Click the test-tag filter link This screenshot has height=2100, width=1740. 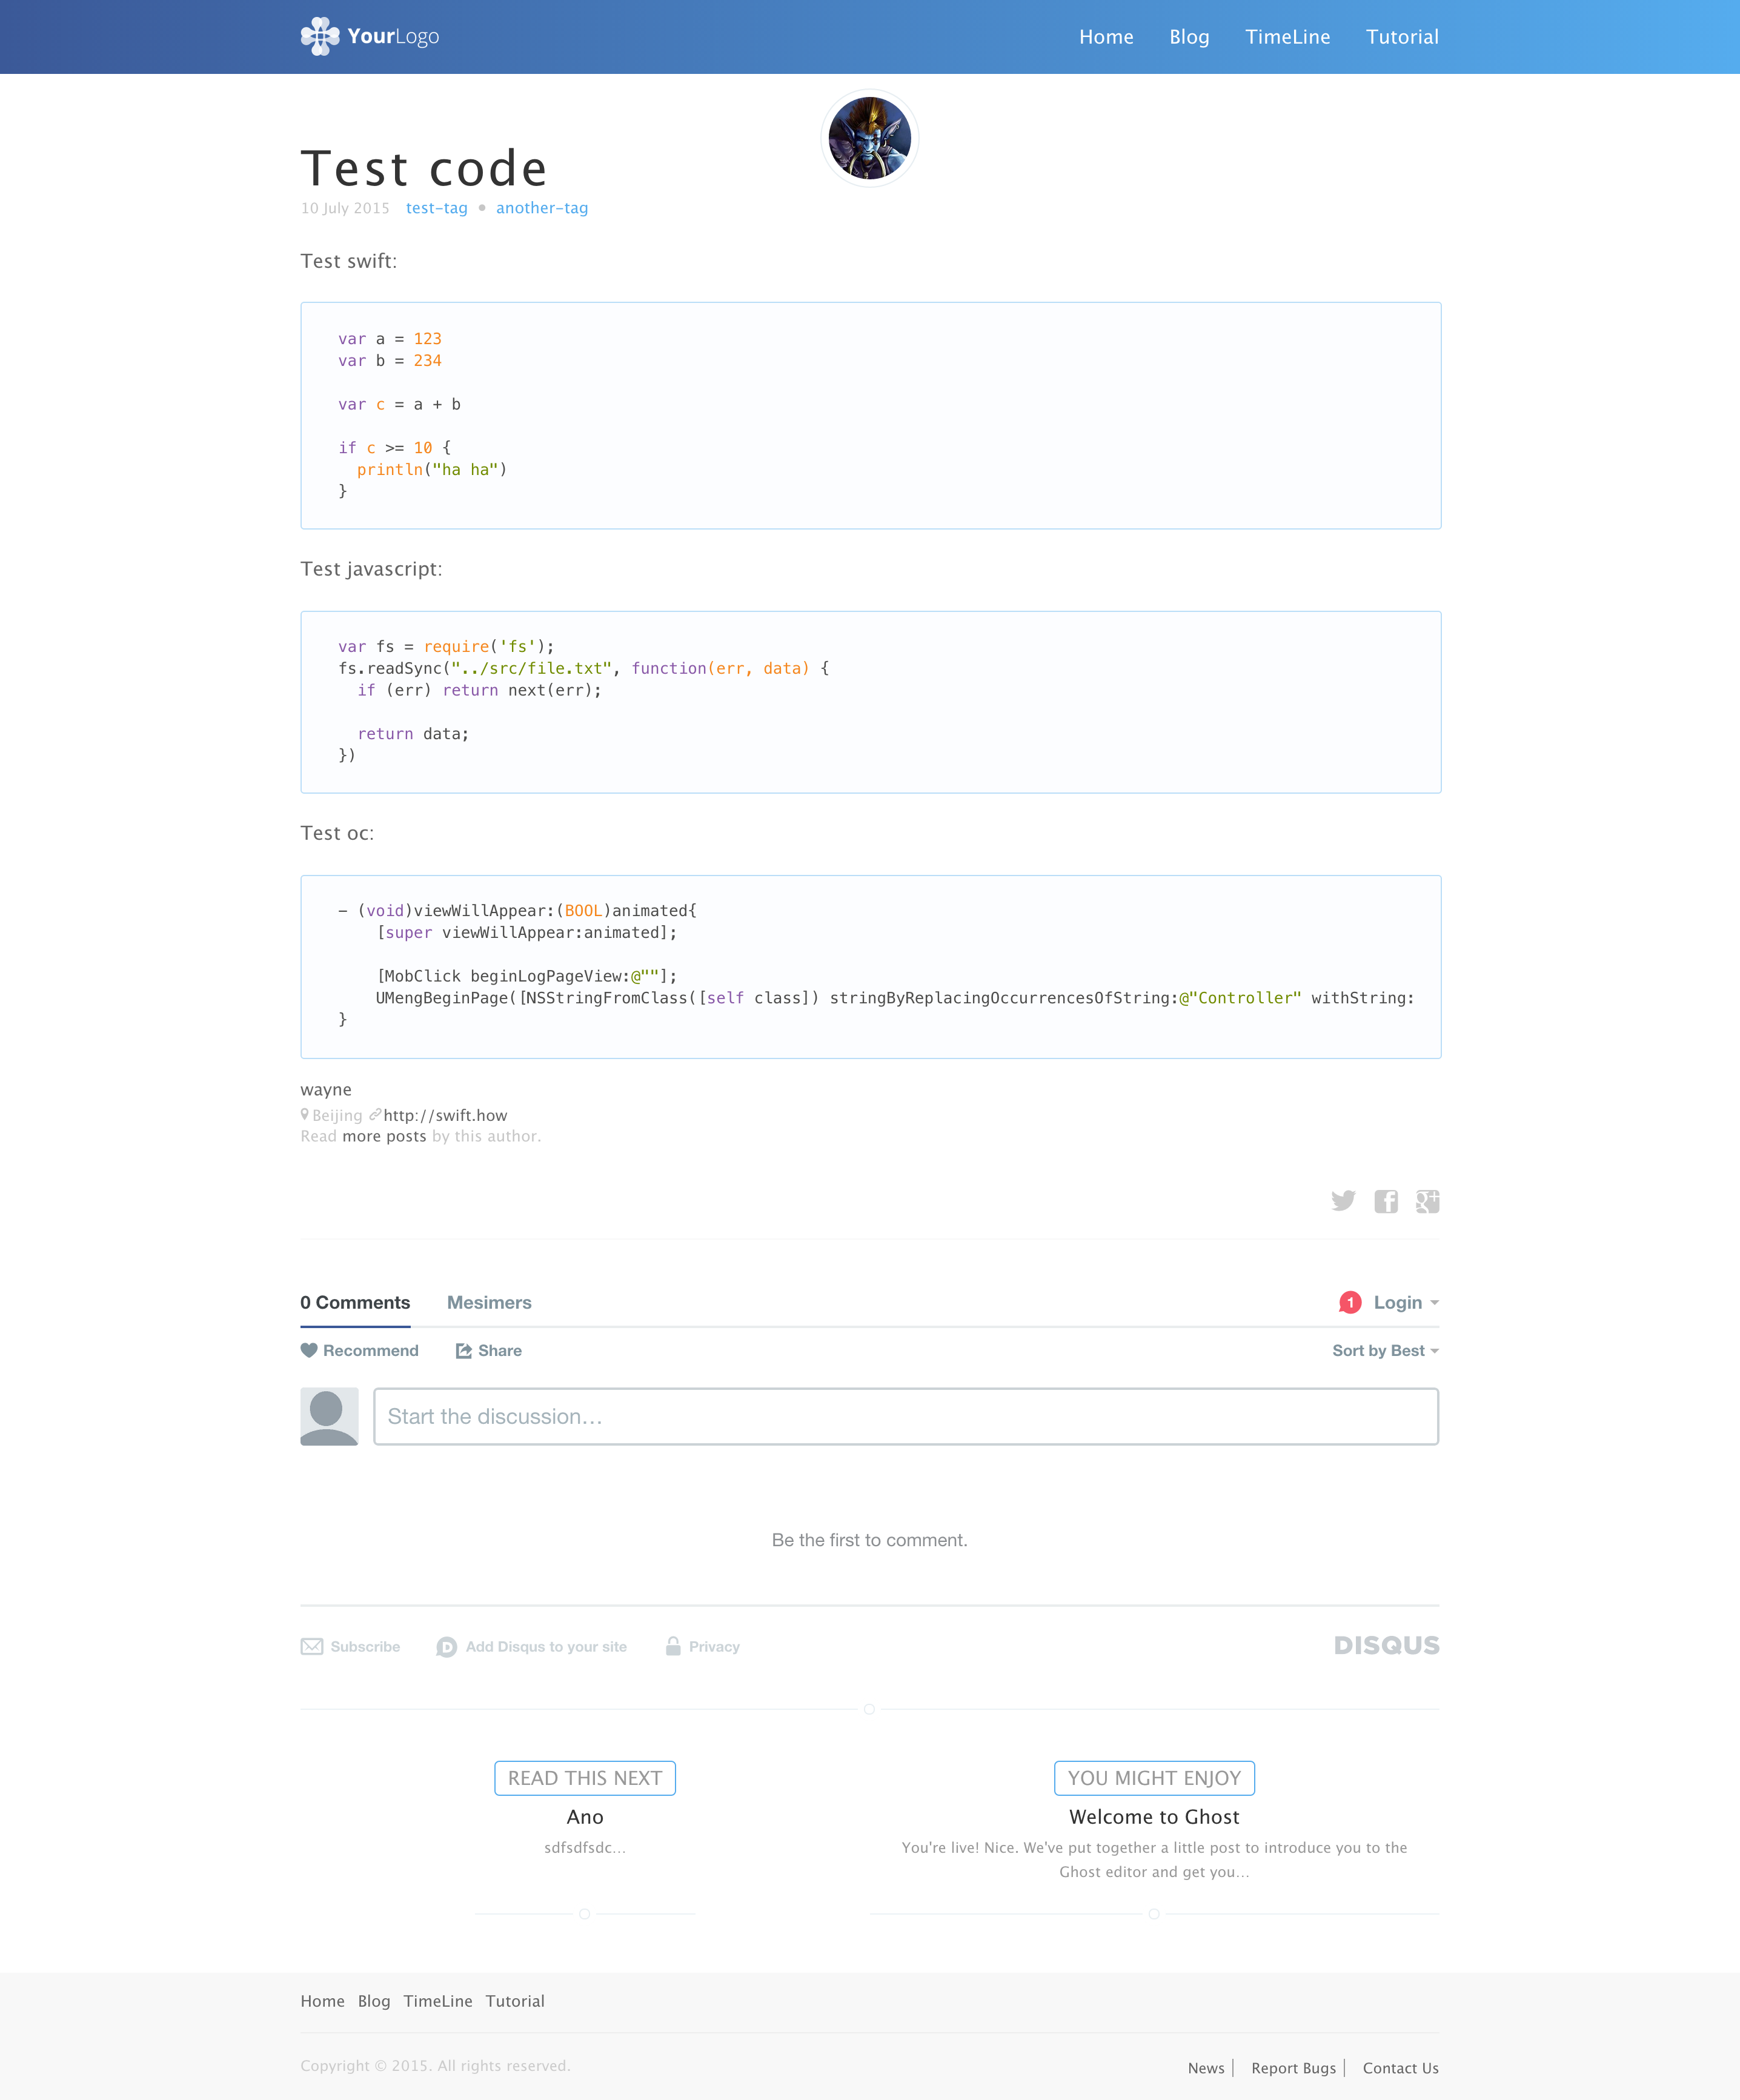click(434, 208)
